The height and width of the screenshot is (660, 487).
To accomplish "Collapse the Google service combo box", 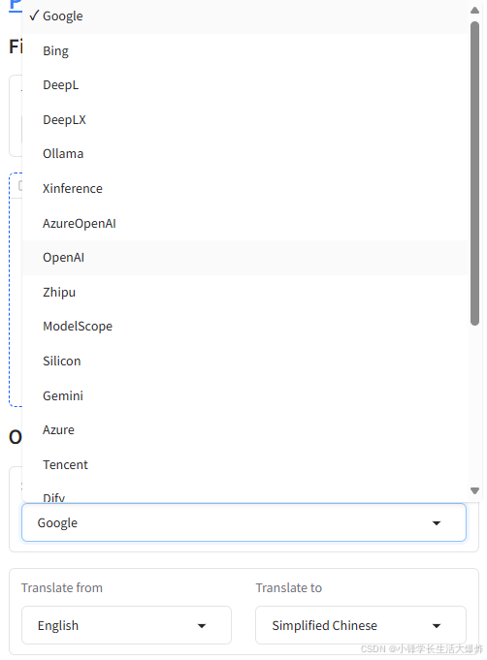I will [243, 522].
